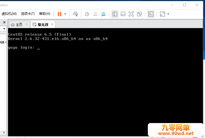Image resolution: width=205 pixels, height=138 pixels.
Task: Close the 极无双 tab
Action: click(x=52, y=24)
